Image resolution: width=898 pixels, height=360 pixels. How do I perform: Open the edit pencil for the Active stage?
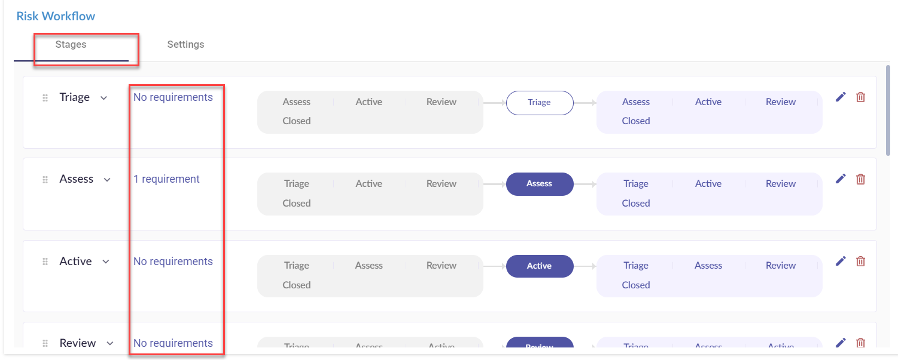point(841,261)
